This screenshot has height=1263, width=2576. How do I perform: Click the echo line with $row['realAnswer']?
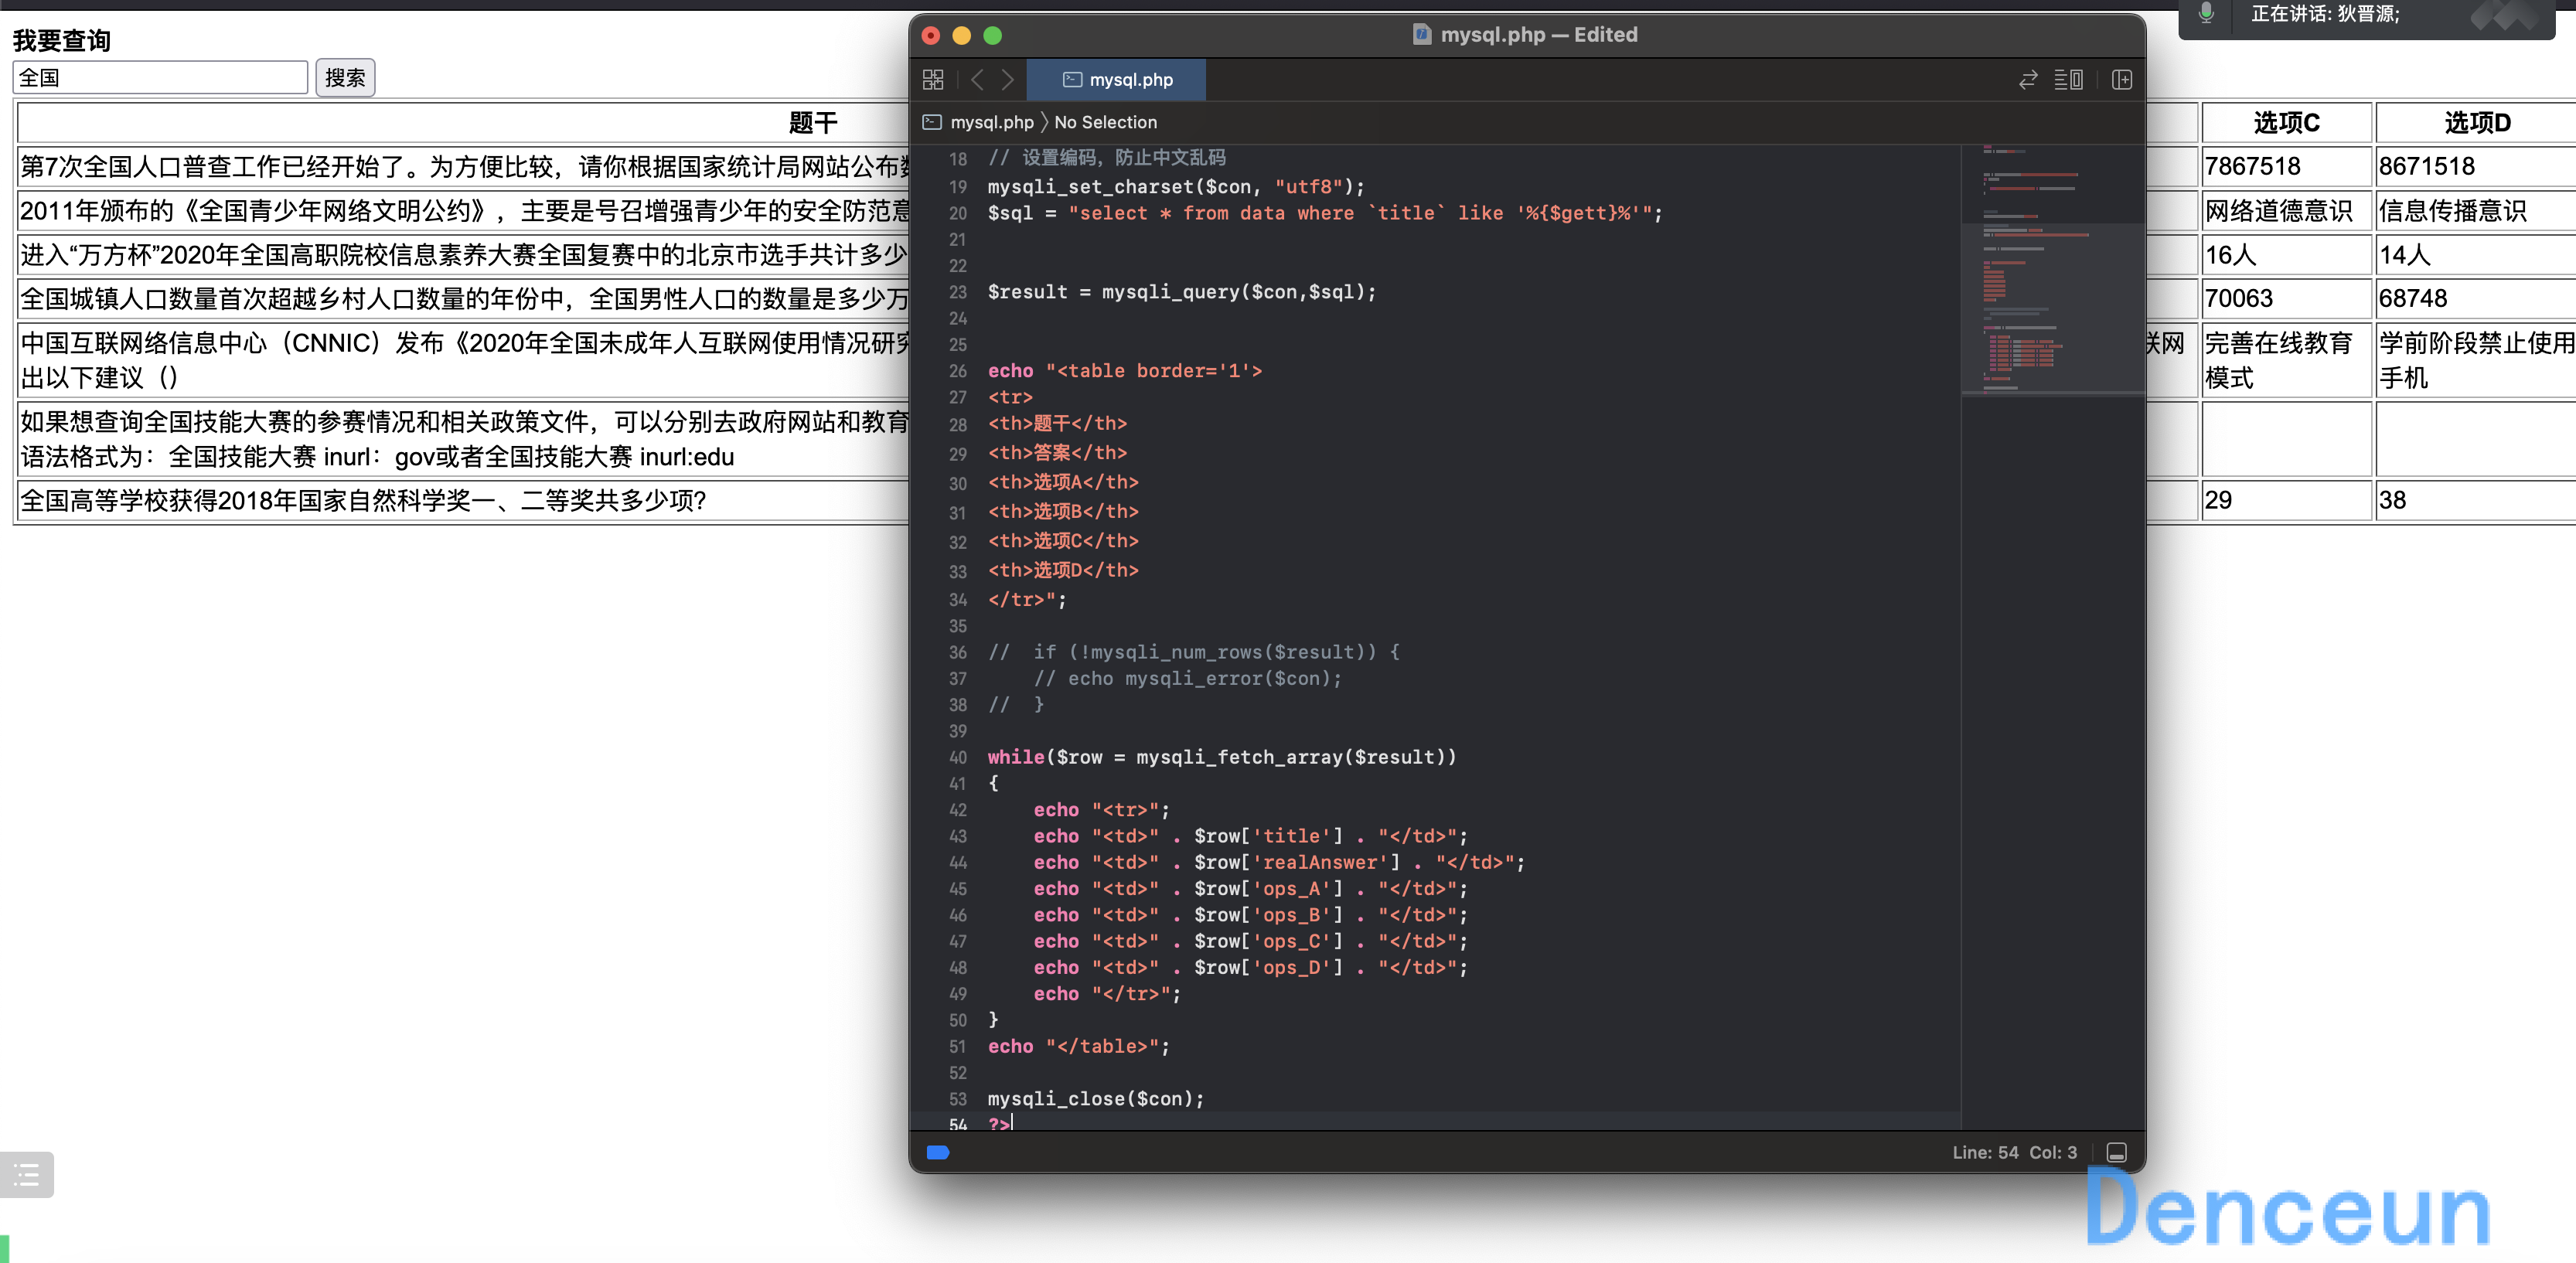1279,862
